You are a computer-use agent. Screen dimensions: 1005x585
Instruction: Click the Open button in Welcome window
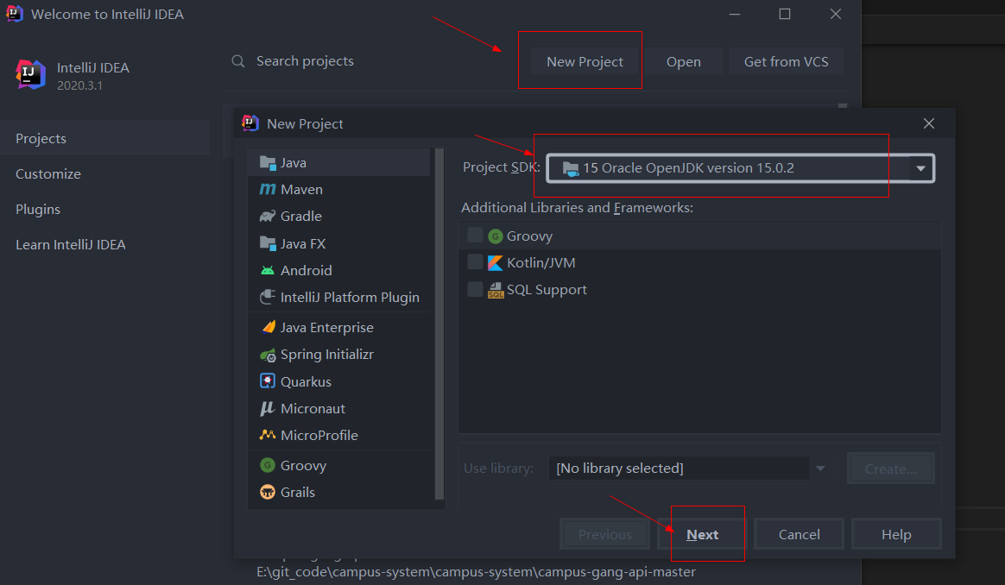coord(684,61)
